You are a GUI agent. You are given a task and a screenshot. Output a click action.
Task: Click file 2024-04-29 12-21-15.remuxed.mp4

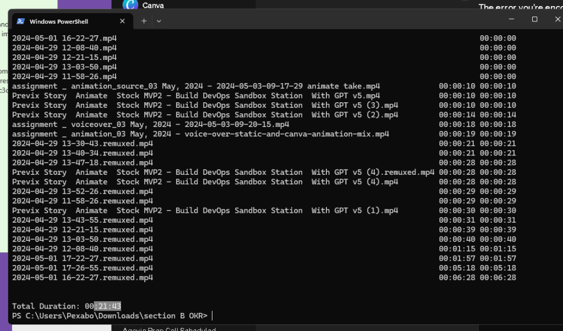pyautogui.click(x=83, y=230)
